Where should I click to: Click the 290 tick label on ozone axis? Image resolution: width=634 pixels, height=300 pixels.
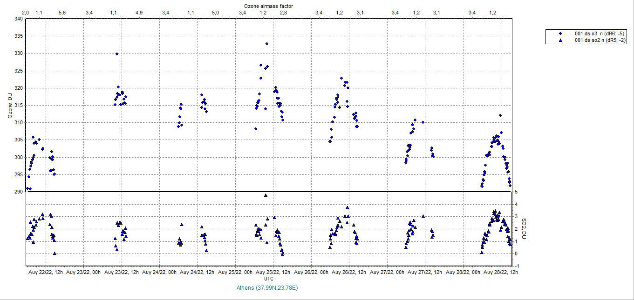click(x=18, y=192)
